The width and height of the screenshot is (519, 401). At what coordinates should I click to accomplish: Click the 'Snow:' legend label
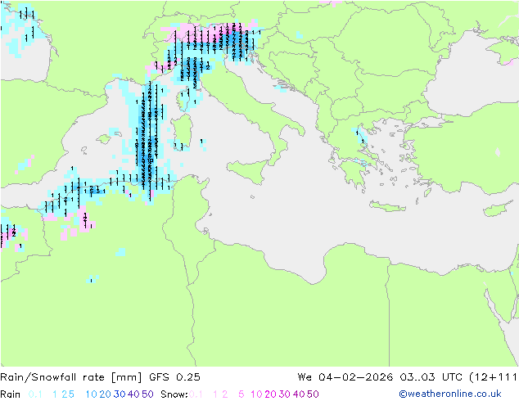point(174,394)
